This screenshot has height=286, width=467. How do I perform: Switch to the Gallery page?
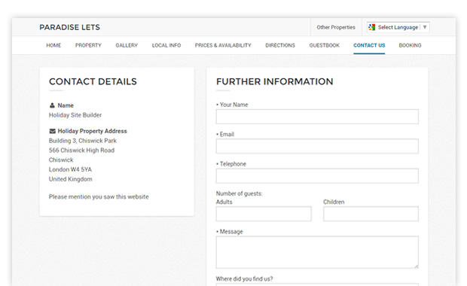coord(127,45)
